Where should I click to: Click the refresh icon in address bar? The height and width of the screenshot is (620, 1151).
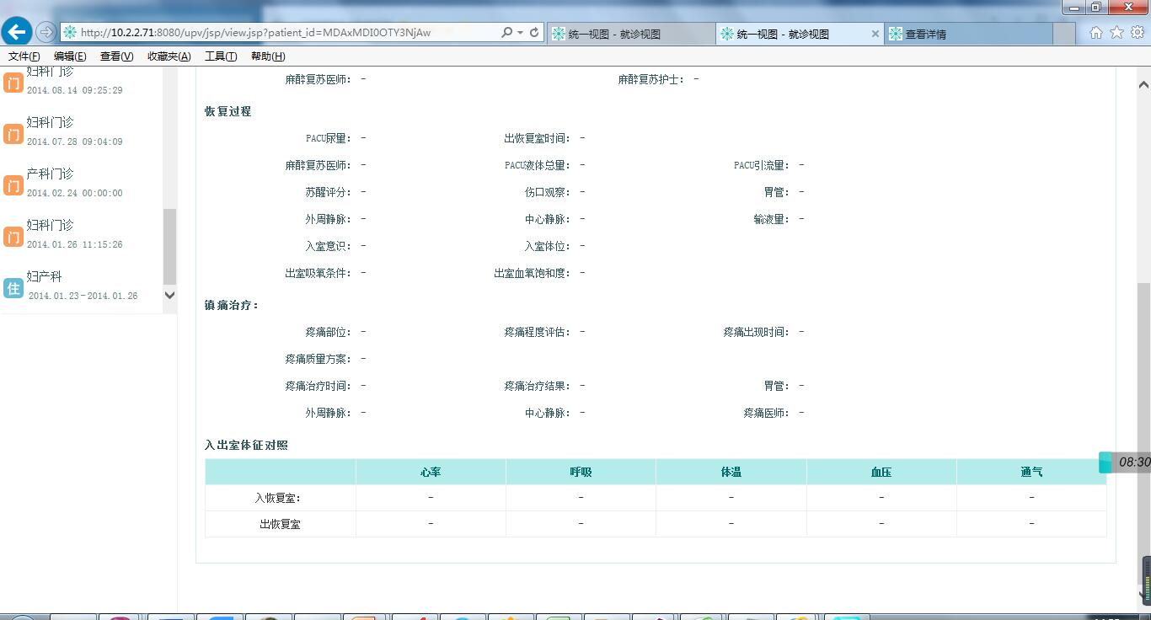pyautogui.click(x=534, y=32)
